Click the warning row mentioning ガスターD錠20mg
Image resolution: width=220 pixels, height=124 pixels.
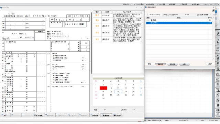pos(117,20)
